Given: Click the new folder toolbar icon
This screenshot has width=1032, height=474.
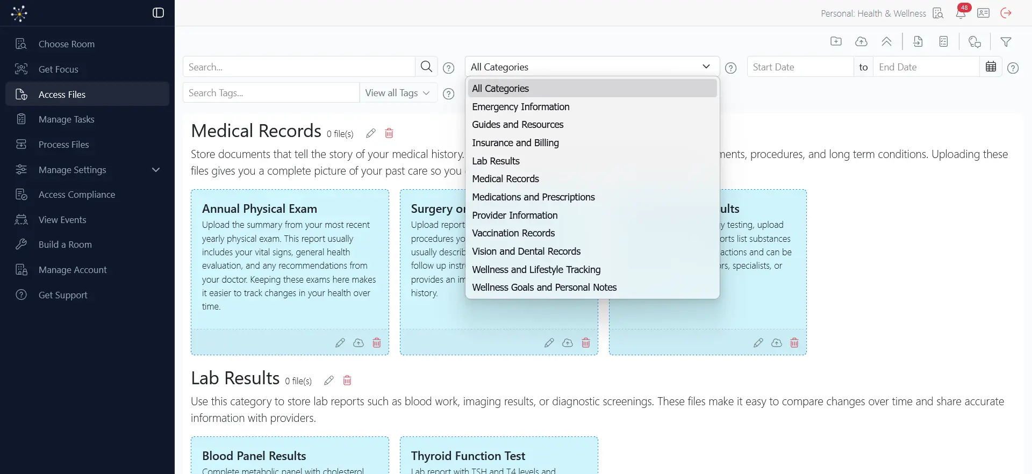Looking at the screenshot, I should (x=836, y=41).
